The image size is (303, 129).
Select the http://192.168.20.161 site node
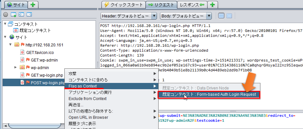pyautogui.click(x=44, y=45)
